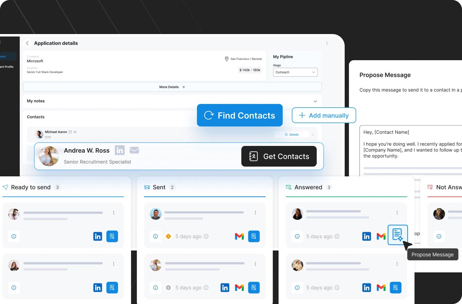The width and height of the screenshot is (462, 304).
Task: Click the Add manually button
Action: [x=324, y=115]
